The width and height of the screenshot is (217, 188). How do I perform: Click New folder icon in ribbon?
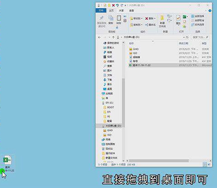(x=162, y=18)
